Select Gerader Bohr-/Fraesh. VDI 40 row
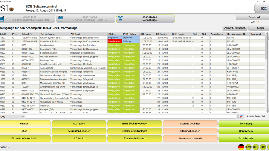Viewport: 269px width, 151px height. point(132,94)
